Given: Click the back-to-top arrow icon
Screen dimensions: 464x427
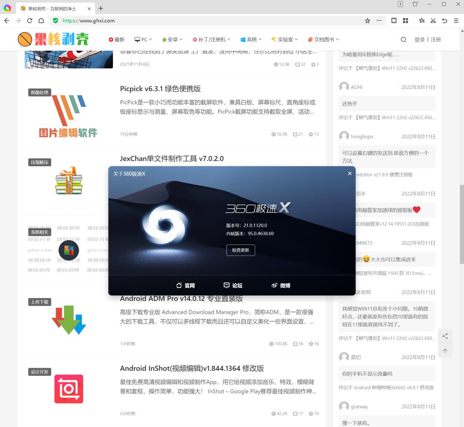Looking at the screenshot, I should pyautogui.click(x=445, y=351).
